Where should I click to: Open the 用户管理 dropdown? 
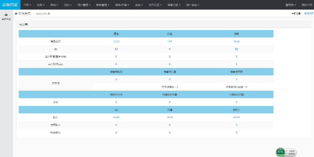84,5
